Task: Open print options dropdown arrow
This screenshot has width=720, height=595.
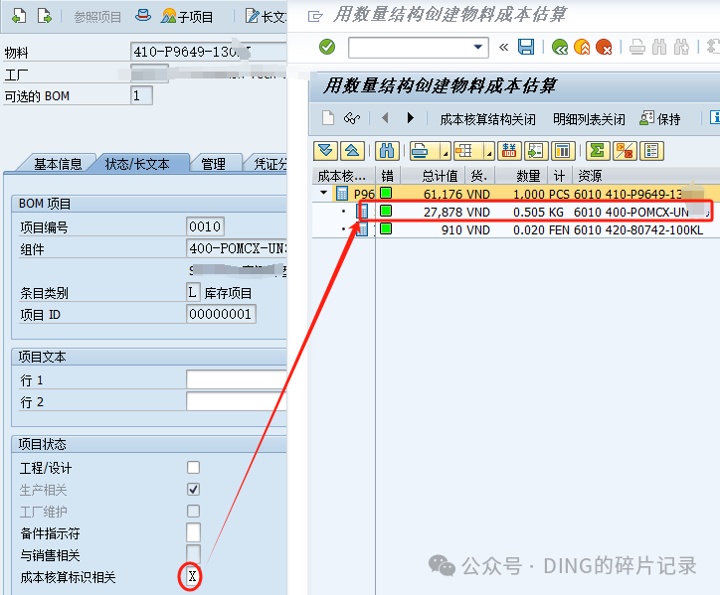Action: [446, 150]
